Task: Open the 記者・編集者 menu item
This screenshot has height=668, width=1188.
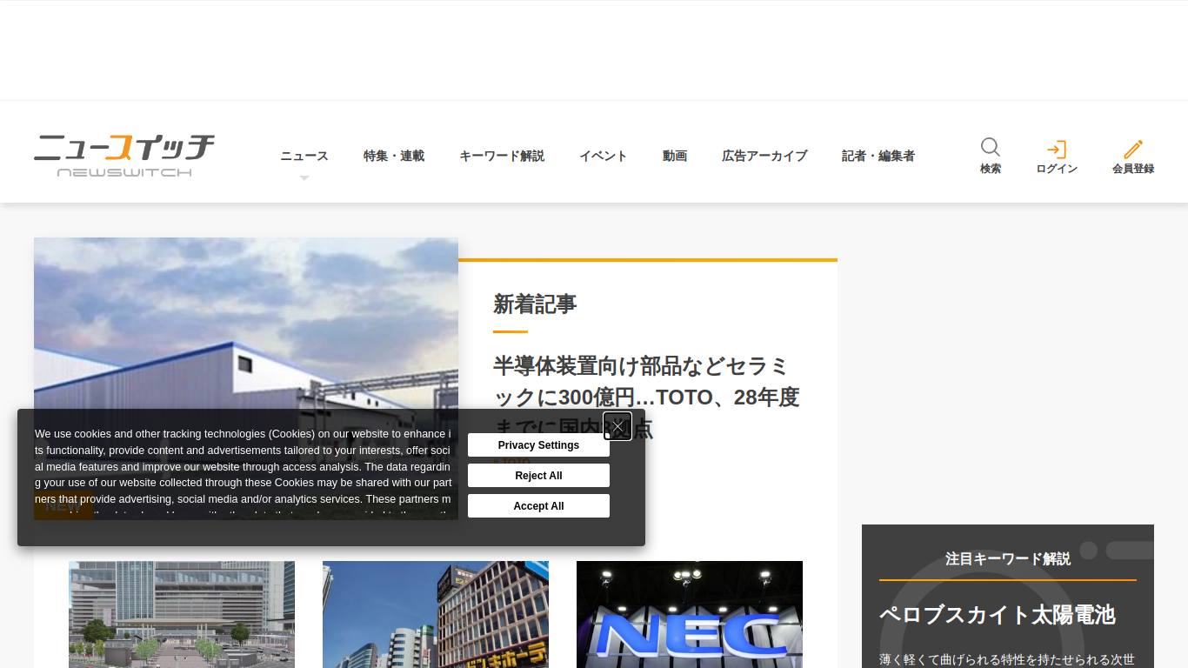Action: (x=878, y=156)
